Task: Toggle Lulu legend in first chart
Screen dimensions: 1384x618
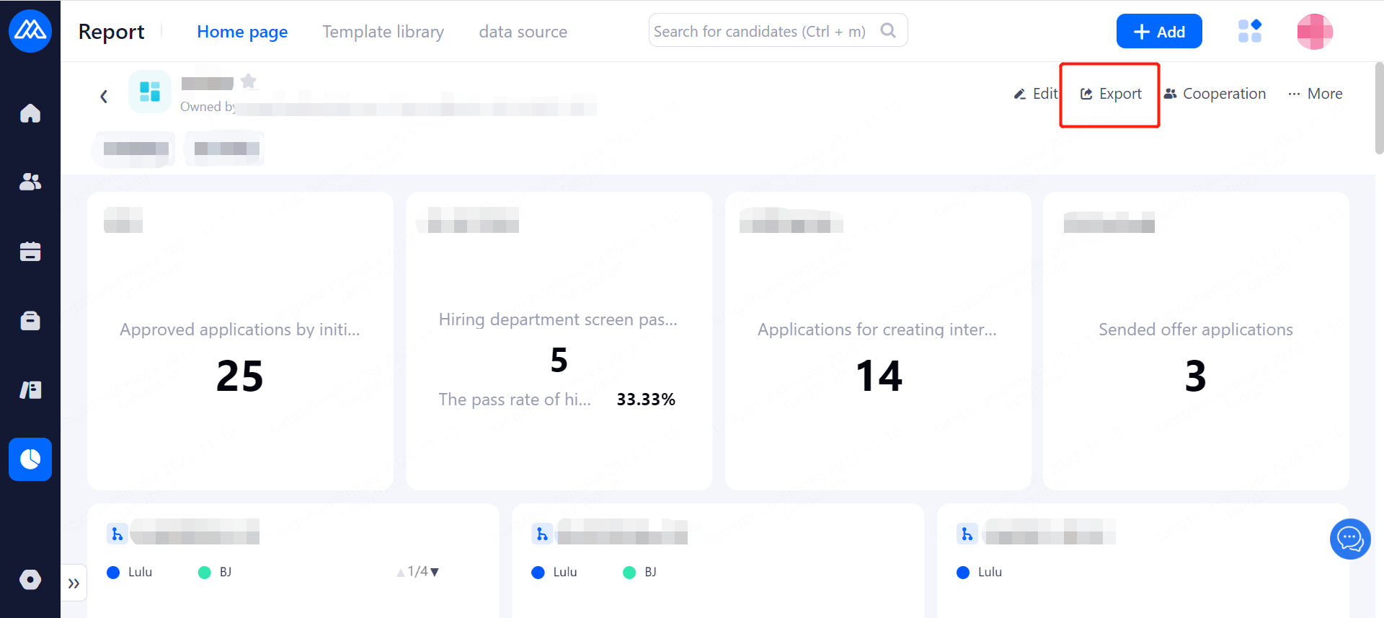Action: pos(130,572)
